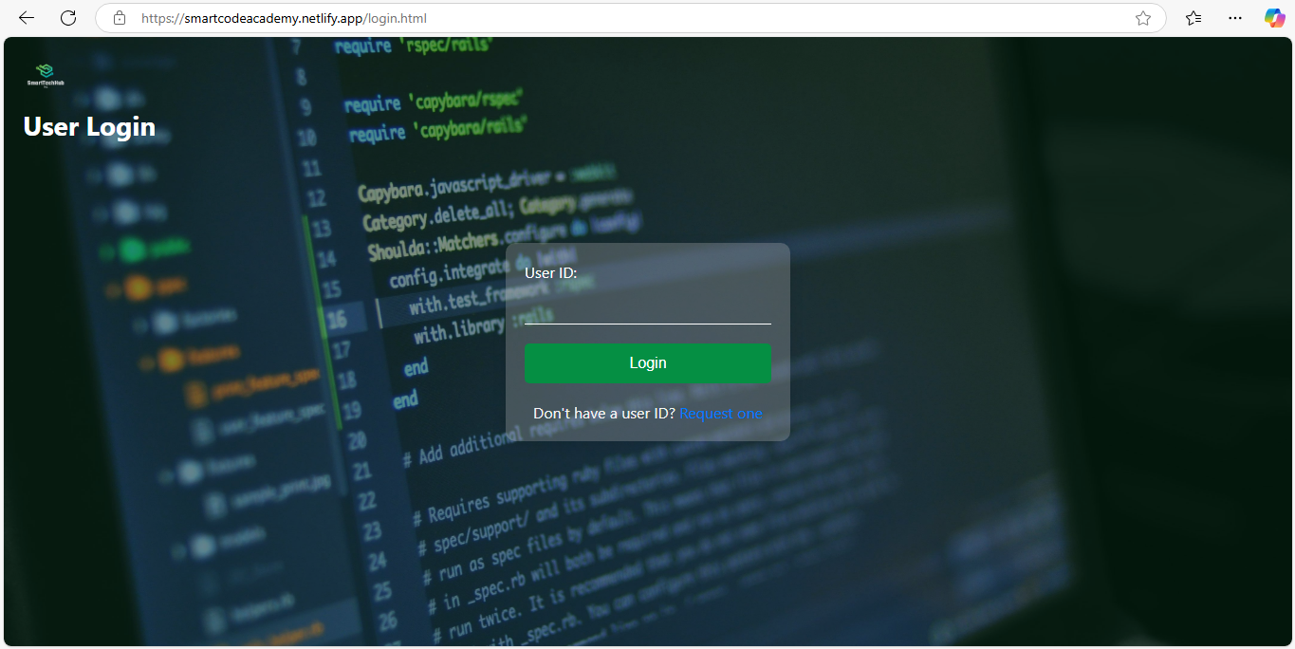Open the favorites list icon
Screen dimensions: 1295x649
point(1193,18)
